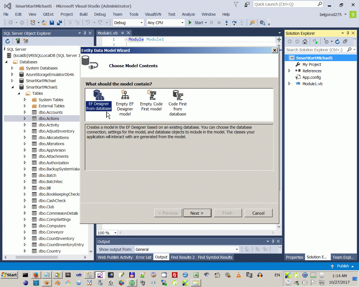
Task: Open Firefox from the taskbar
Action: tap(36, 275)
